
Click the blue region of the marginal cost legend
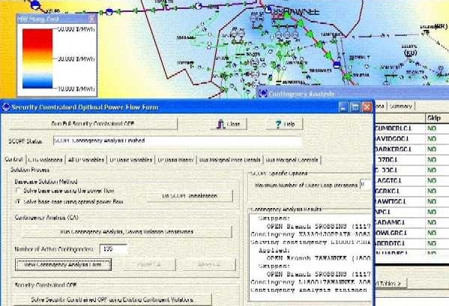click(x=37, y=82)
